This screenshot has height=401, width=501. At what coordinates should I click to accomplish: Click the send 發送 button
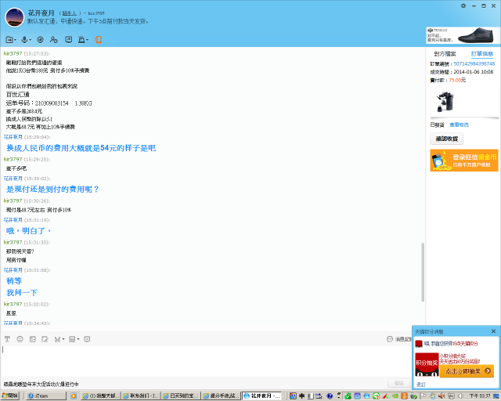pos(398,383)
